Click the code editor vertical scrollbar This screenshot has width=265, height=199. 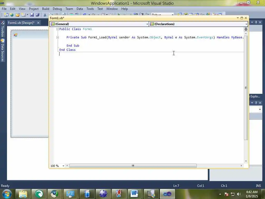[246, 88]
